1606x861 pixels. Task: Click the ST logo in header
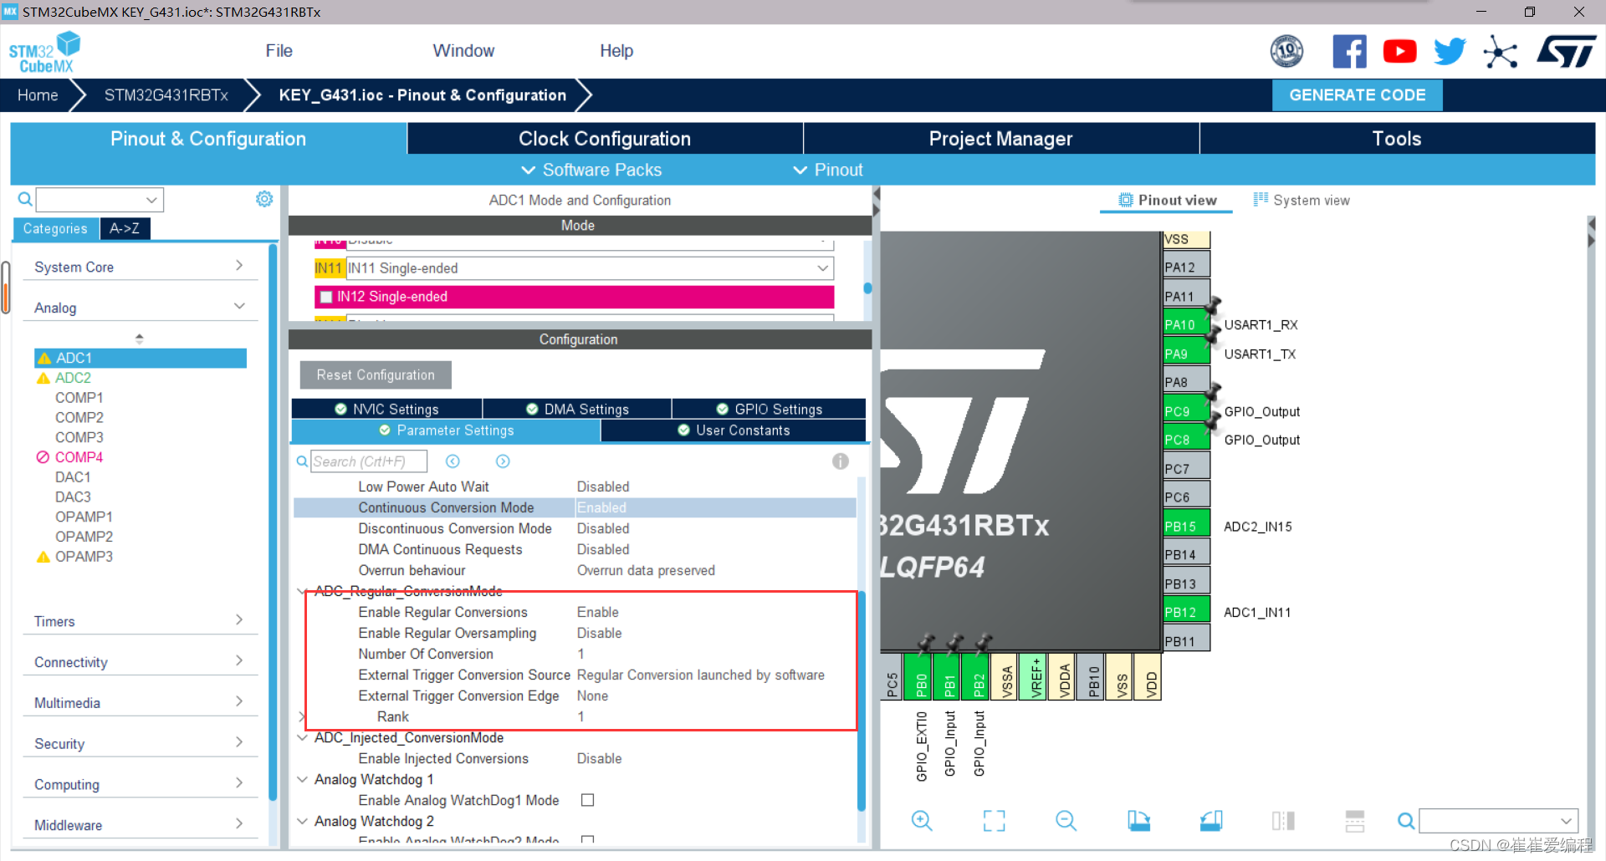pos(1566,52)
